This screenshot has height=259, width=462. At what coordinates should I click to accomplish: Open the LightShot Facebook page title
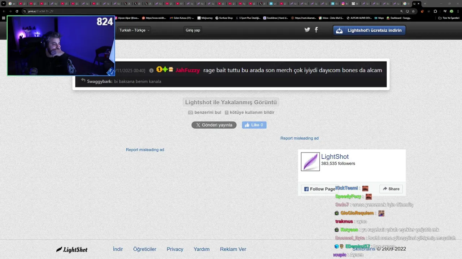(x=335, y=156)
